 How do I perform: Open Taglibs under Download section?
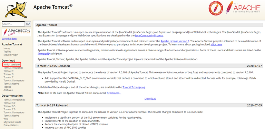[x=7, y=87]
